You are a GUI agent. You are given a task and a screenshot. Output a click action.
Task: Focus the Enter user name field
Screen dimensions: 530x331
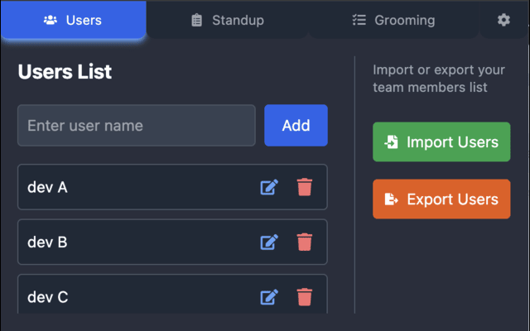[x=137, y=126]
